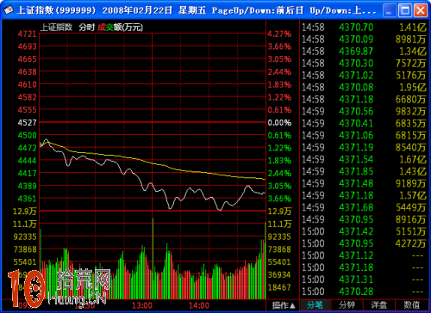Maximize the 上证指数 window

405,10
